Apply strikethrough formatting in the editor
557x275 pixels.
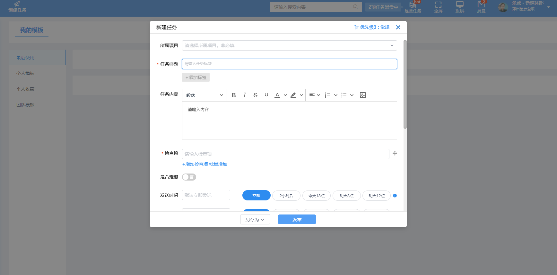click(x=256, y=95)
